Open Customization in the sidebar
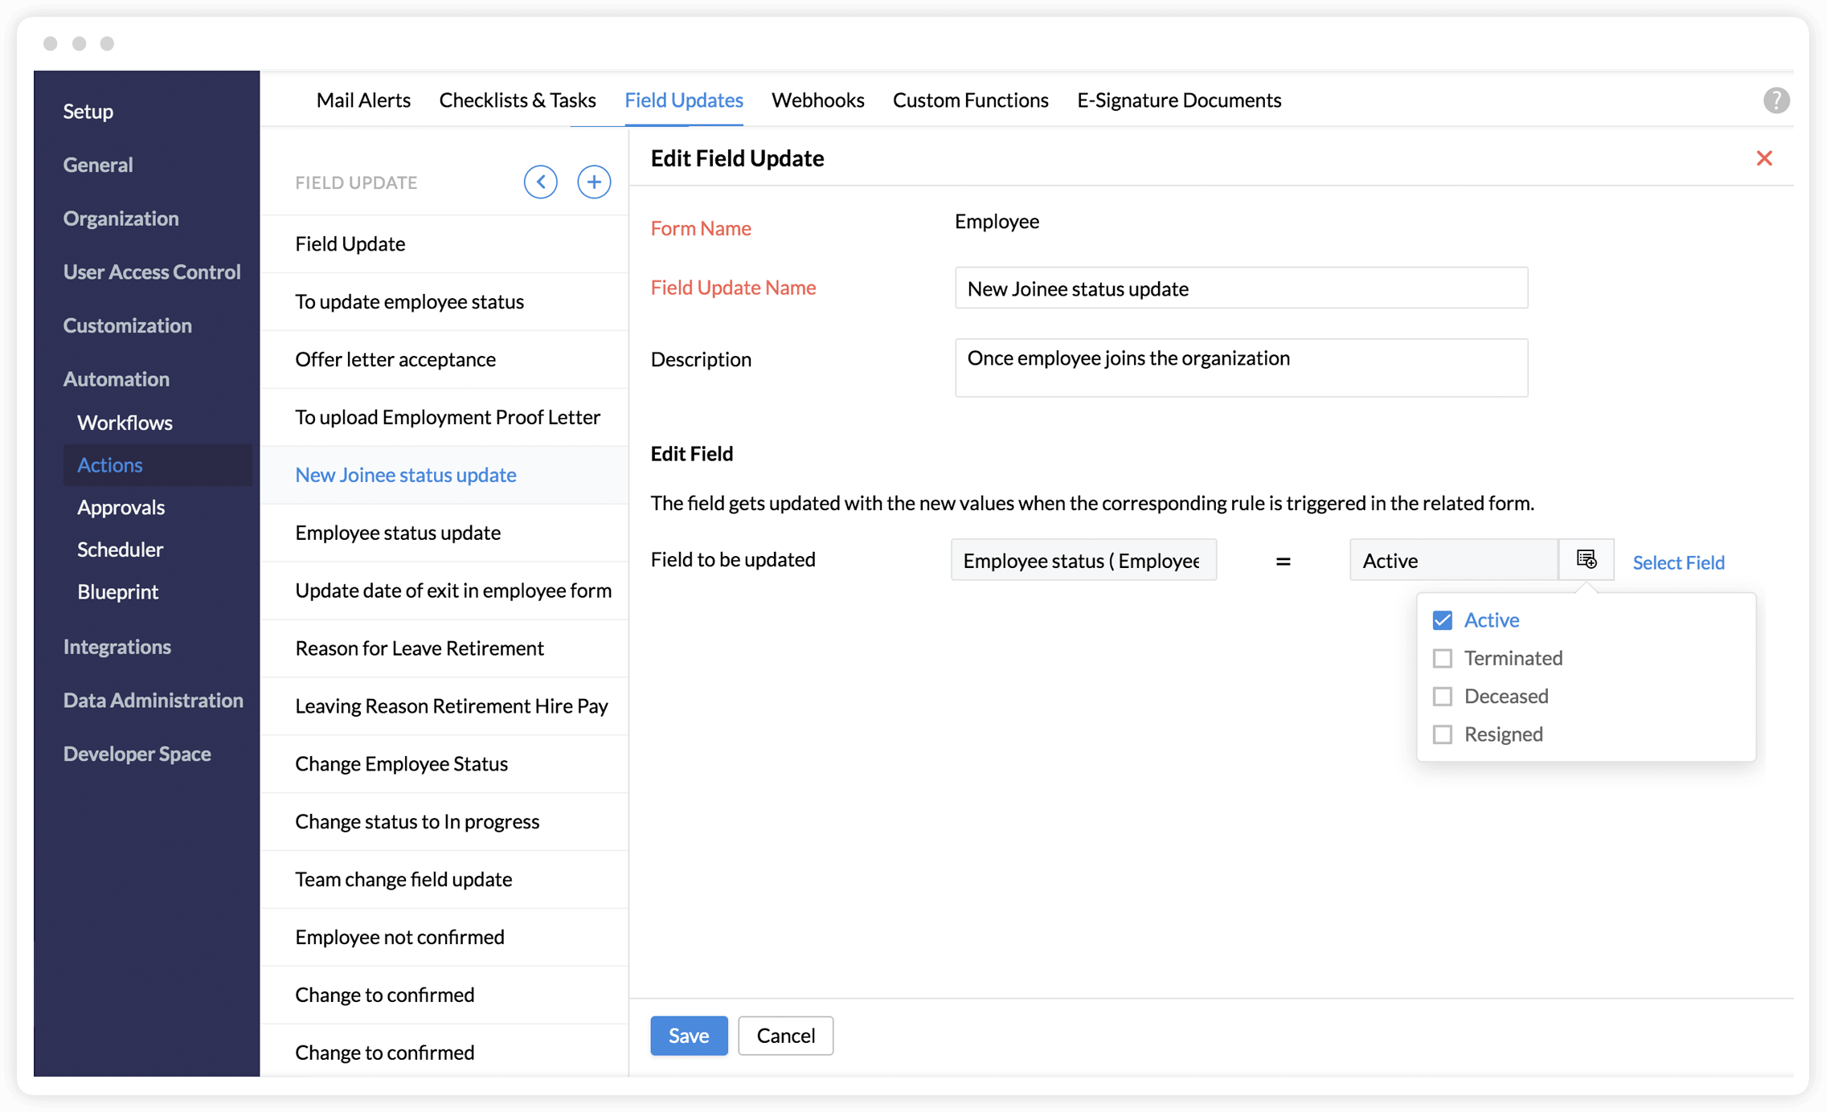This screenshot has height=1112, width=1826. tap(127, 325)
